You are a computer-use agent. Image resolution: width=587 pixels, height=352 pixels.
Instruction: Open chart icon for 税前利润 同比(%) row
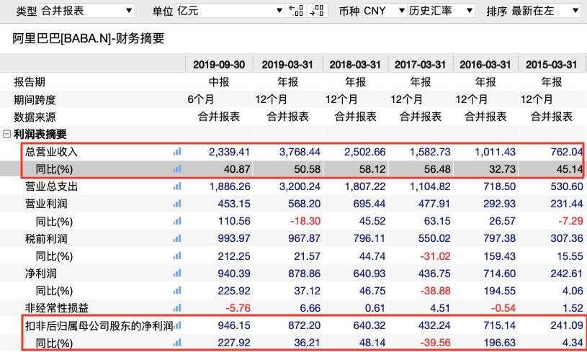(x=177, y=256)
